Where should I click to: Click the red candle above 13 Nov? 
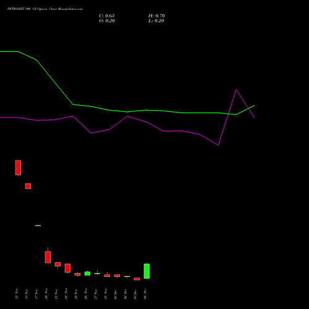[x=28, y=186]
